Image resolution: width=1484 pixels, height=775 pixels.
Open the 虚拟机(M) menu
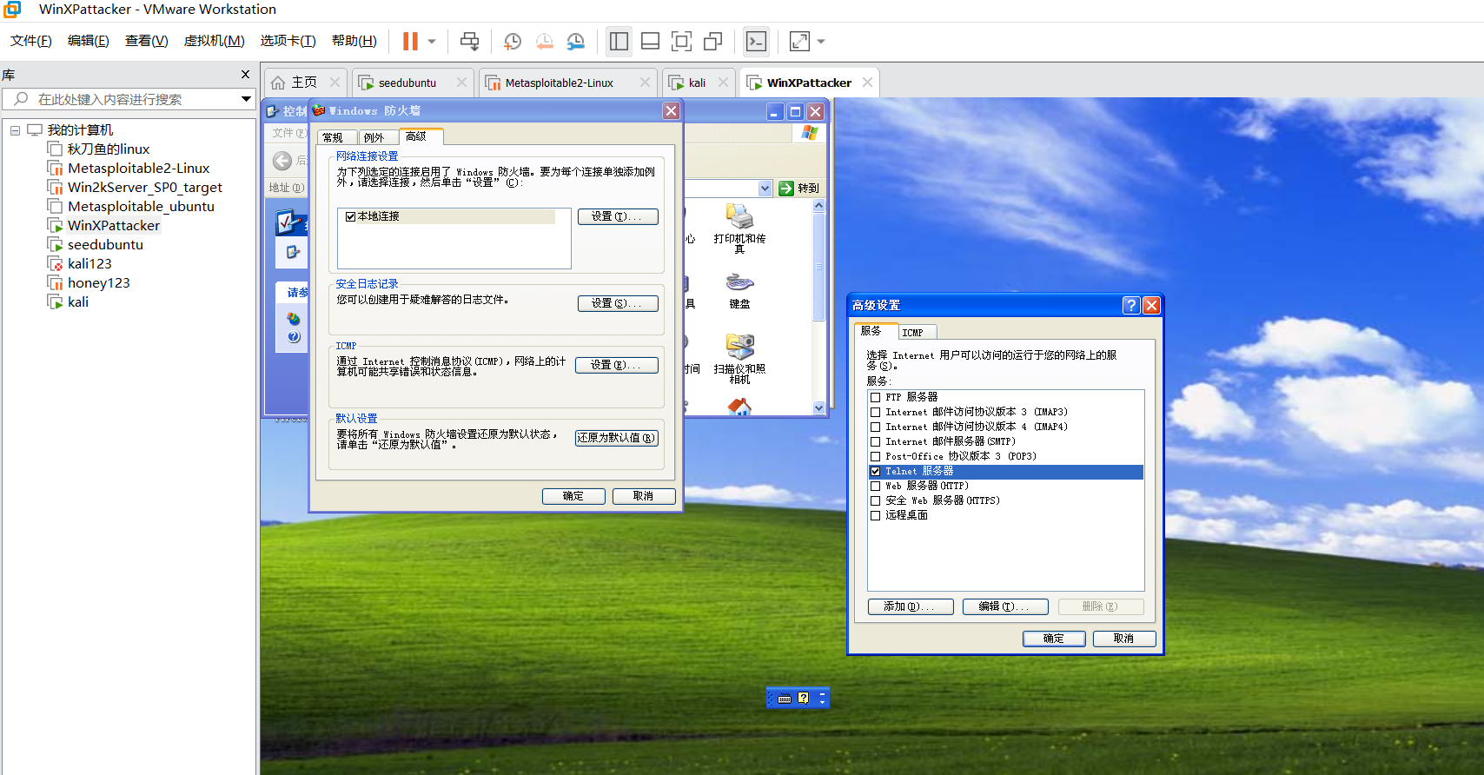[x=214, y=41]
